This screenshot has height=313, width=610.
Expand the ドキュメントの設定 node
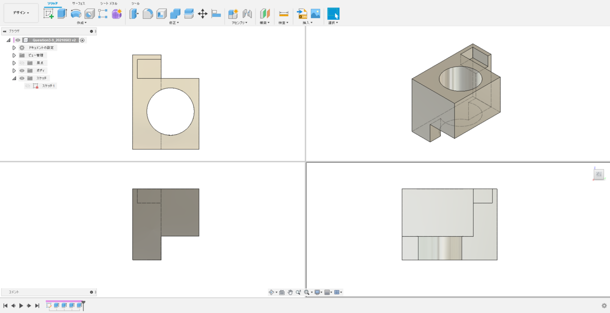point(14,48)
